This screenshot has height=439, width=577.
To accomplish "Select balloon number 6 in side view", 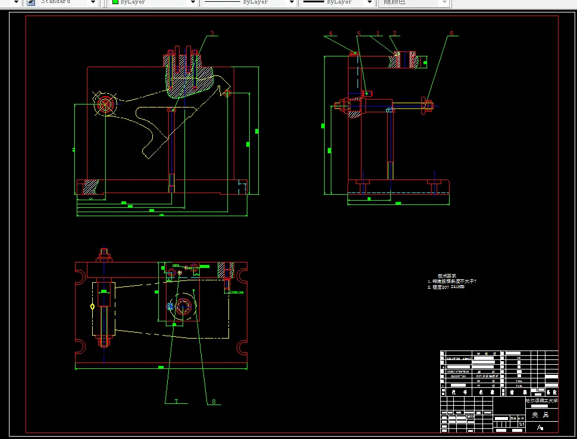I will point(451,33).
